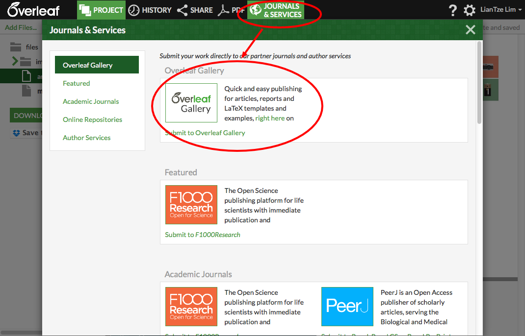Image resolution: width=525 pixels, height=336 pixels.
Task: Click the camera icon in background editor
Action: (490, 67)
